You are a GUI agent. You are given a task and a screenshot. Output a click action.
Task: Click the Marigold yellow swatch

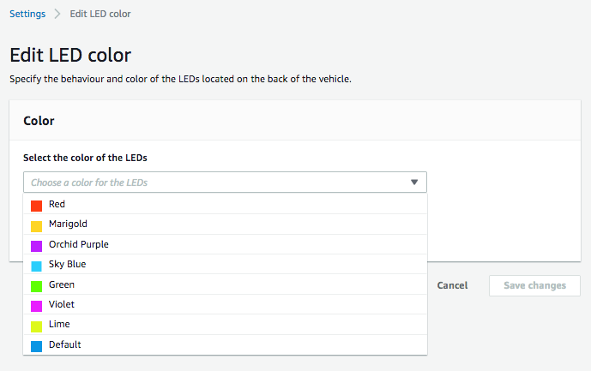tap(36, 225)
